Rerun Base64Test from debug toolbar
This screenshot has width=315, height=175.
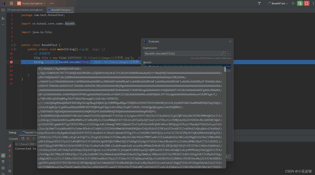click(23, 139)
